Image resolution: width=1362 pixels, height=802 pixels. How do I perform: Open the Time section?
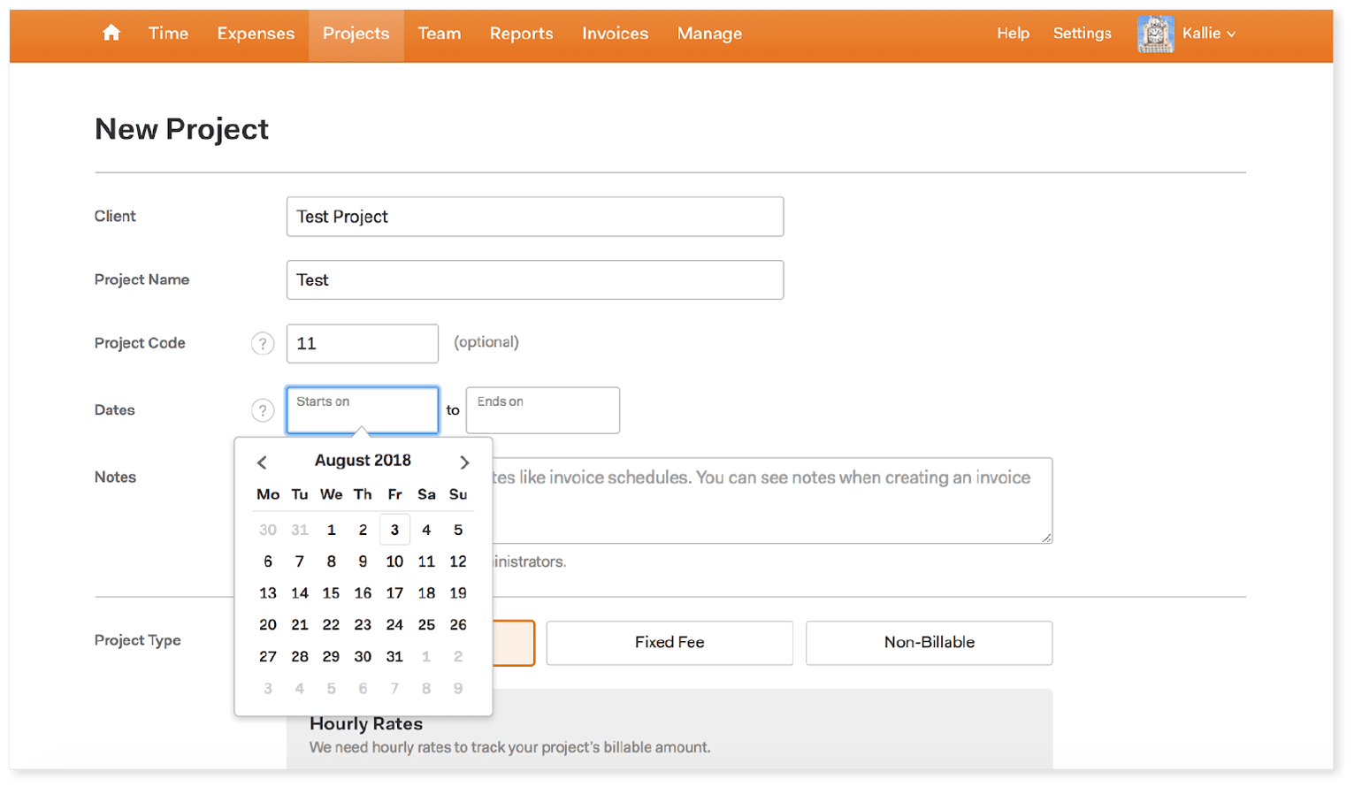coord(168,34)
